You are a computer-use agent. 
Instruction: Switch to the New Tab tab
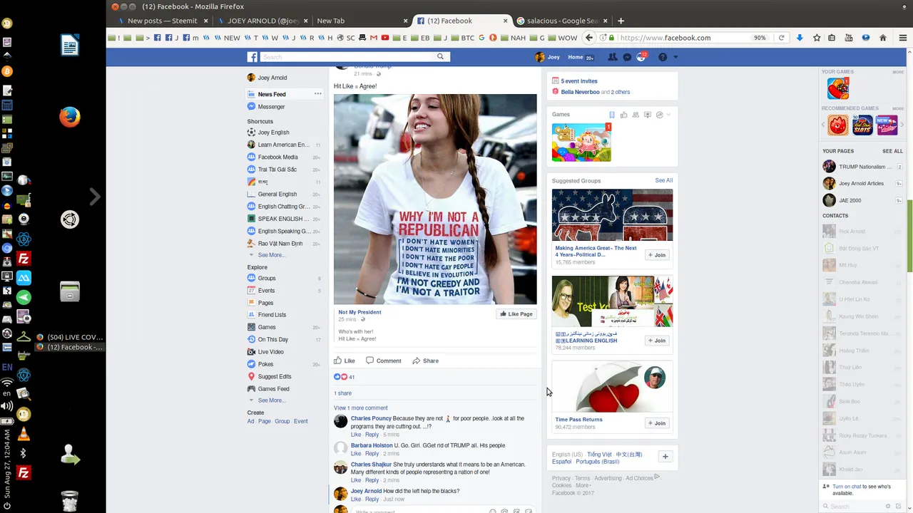click(362, 21)
